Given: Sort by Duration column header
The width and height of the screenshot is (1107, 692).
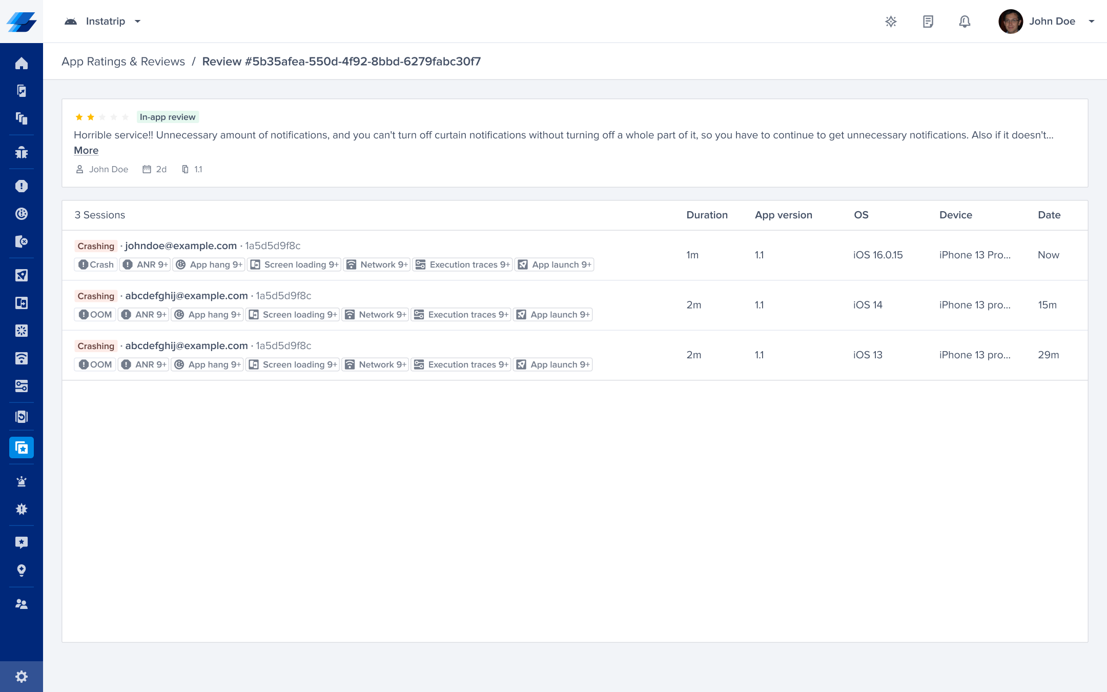Looking at the screenshot, I should [707, 215].
